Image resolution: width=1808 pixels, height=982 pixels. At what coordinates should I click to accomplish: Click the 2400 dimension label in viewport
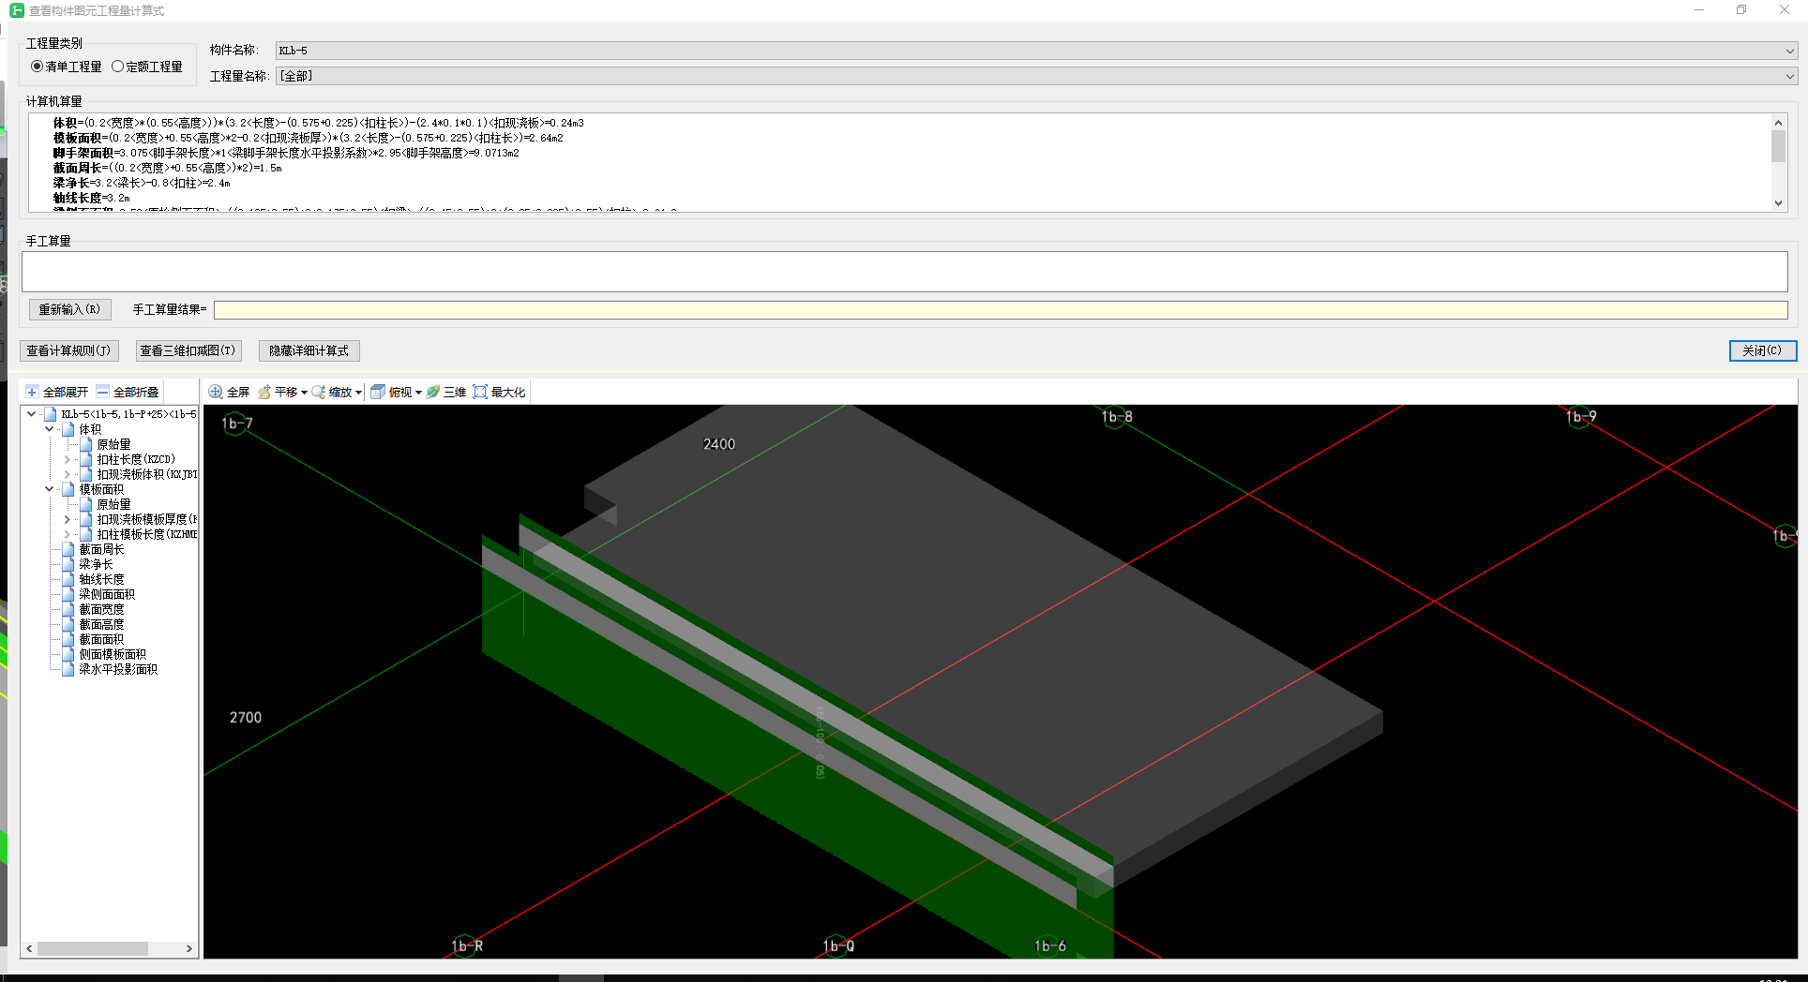[719, 444]
